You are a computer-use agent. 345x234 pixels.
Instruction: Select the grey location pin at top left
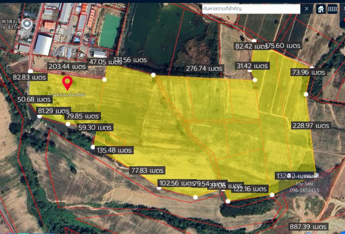tap(27, 24)
